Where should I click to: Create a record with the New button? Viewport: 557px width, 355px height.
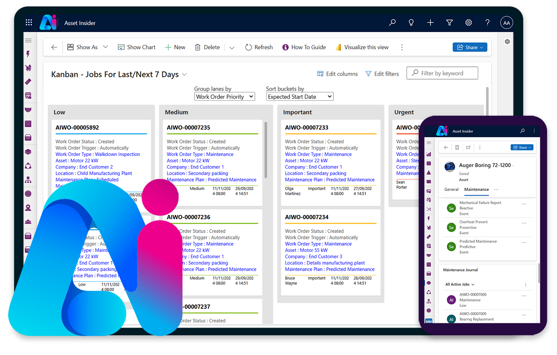point(175,48)
